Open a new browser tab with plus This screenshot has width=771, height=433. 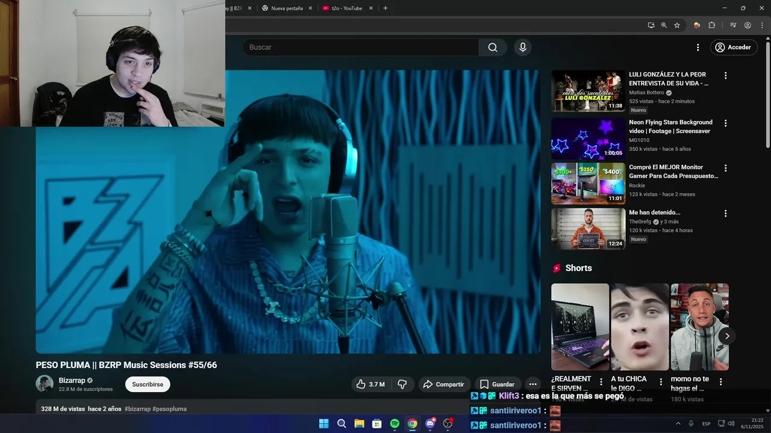click(385, 8)
